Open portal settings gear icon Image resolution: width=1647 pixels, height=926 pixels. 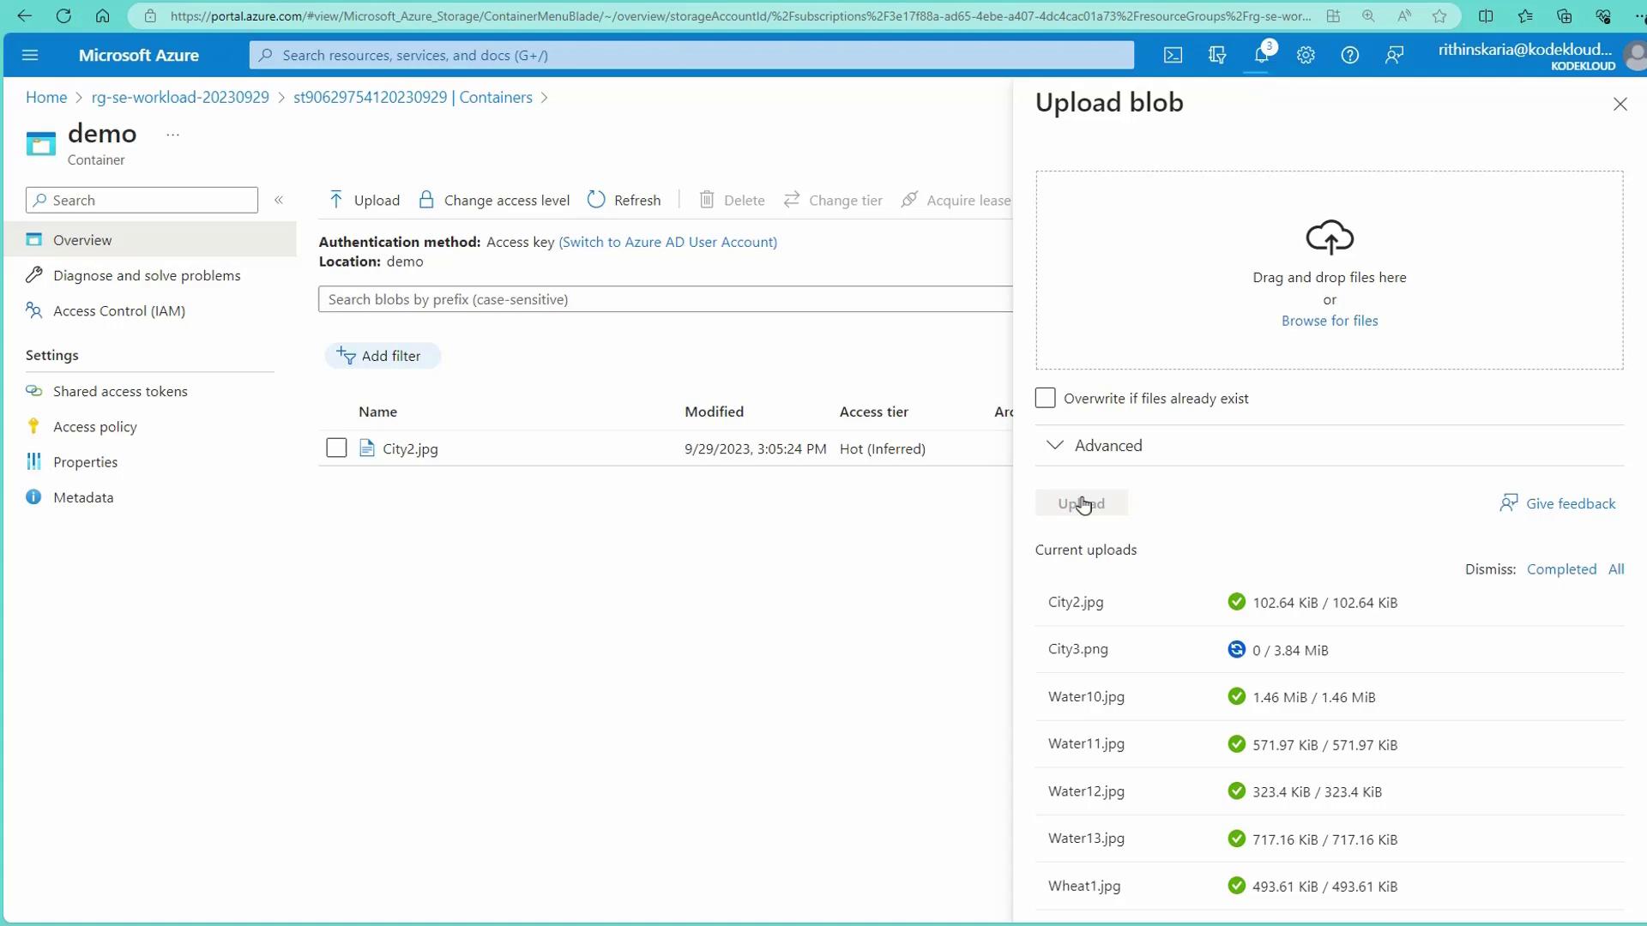coord(1306,56)
